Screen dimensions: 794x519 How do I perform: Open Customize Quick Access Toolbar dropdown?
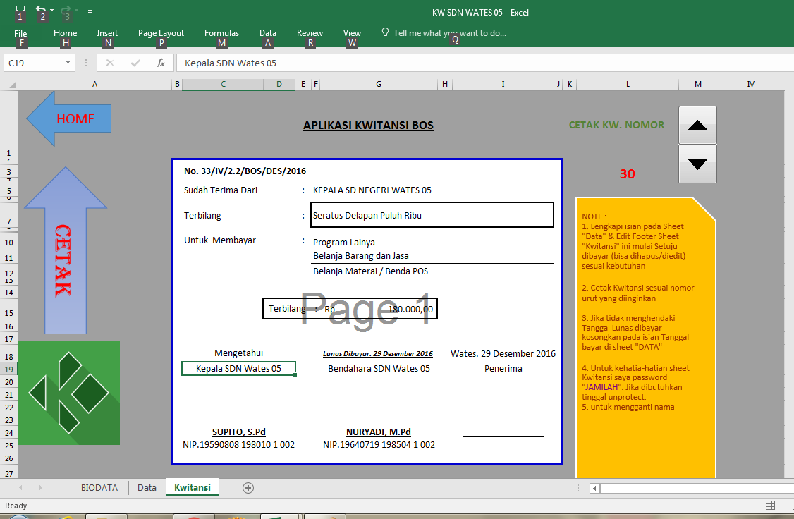(x=90, y=11)
